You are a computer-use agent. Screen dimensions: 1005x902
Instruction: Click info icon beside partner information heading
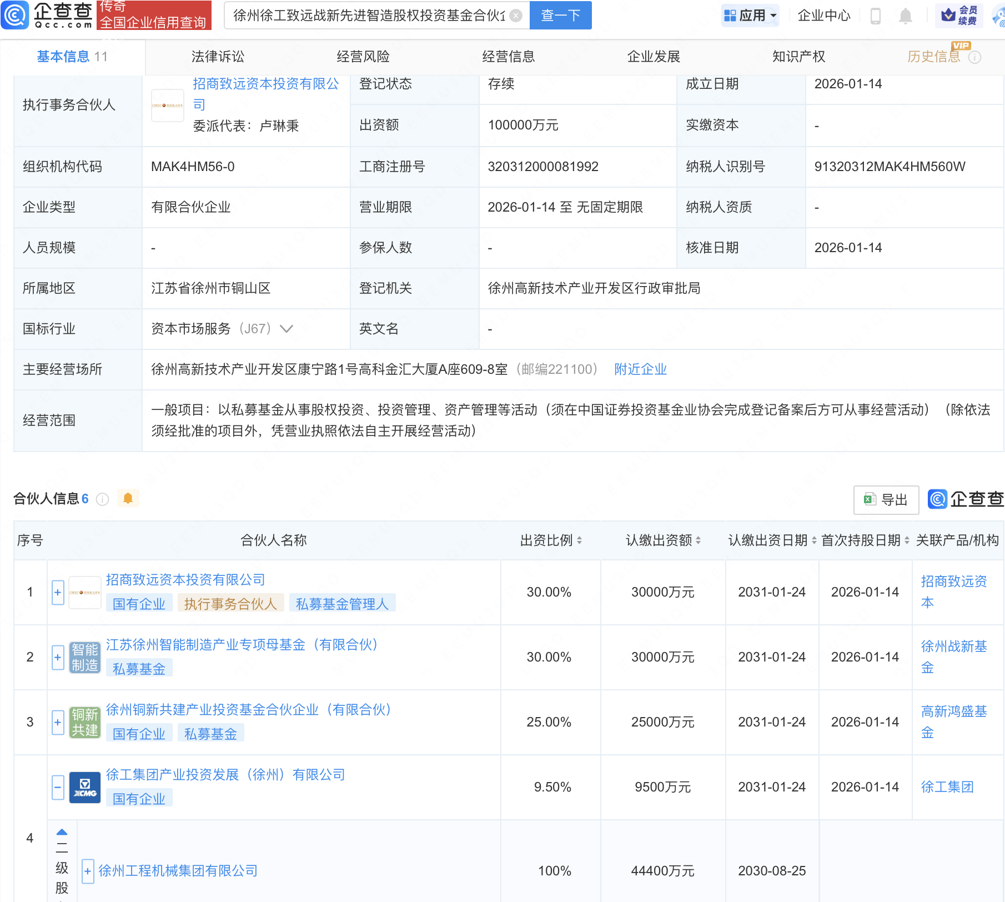[x=102, y=499]
